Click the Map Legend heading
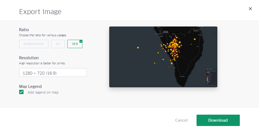The height and width of the screenshot is (136, 259). point(30,87)
